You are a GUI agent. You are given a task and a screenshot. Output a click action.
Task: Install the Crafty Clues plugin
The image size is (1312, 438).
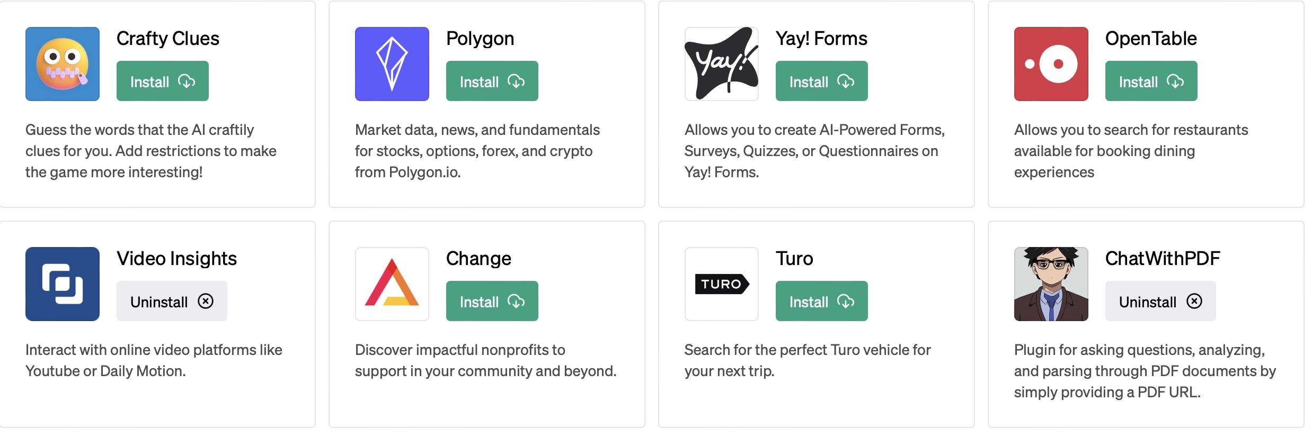coord(163,81)
